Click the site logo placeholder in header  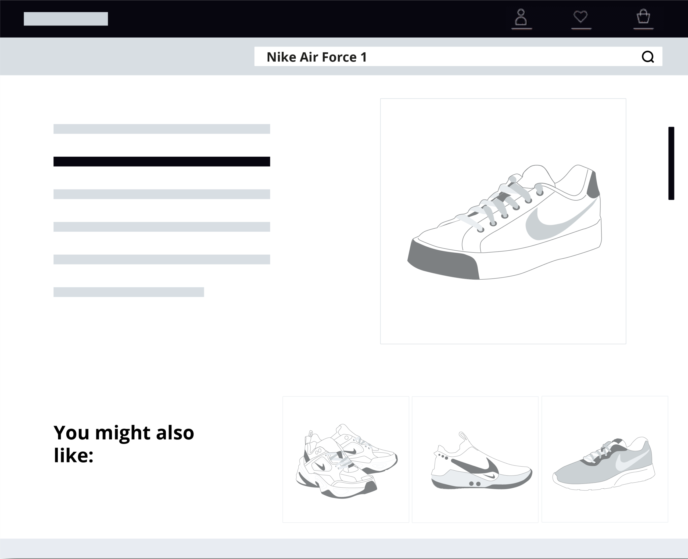[x=66, y=19]
